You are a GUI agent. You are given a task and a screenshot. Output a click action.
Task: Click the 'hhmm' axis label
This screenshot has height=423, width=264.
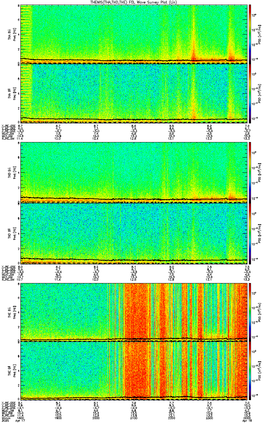(5, 418)
